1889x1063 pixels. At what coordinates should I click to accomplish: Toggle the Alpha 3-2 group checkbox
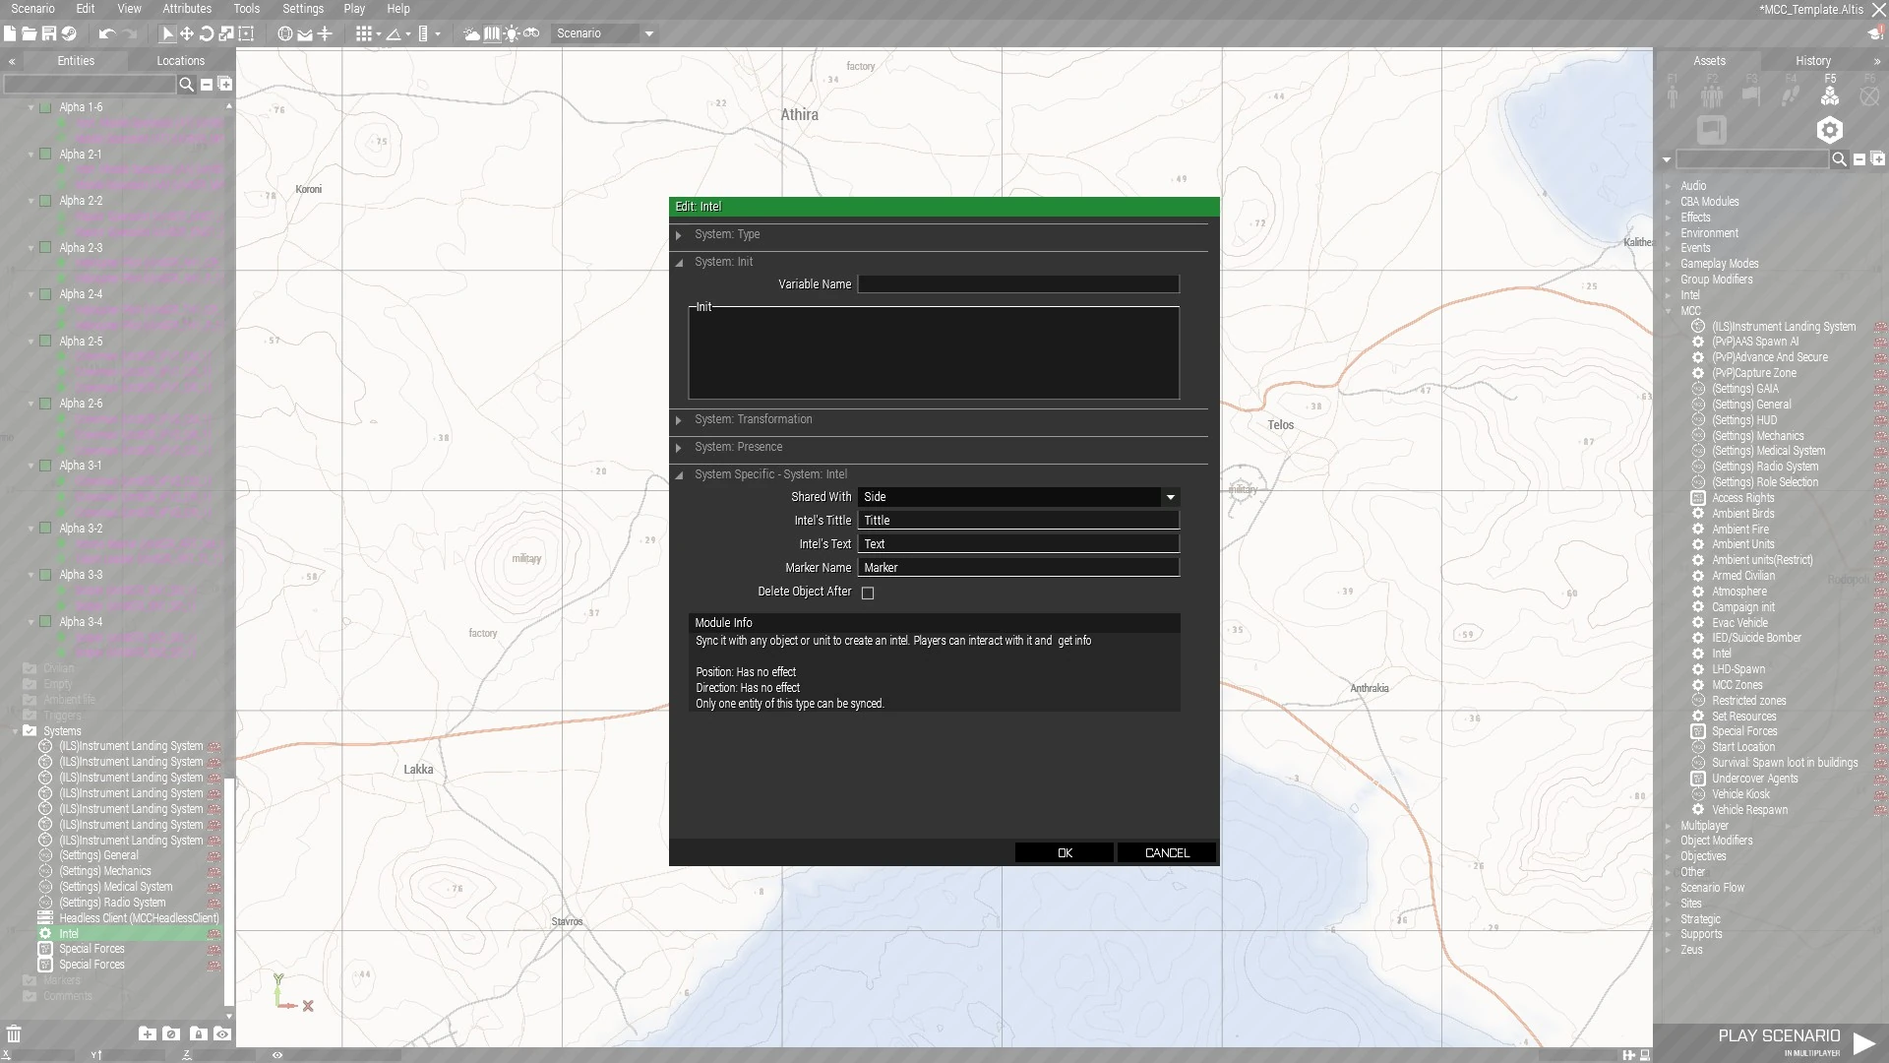[x=45, y=529]
